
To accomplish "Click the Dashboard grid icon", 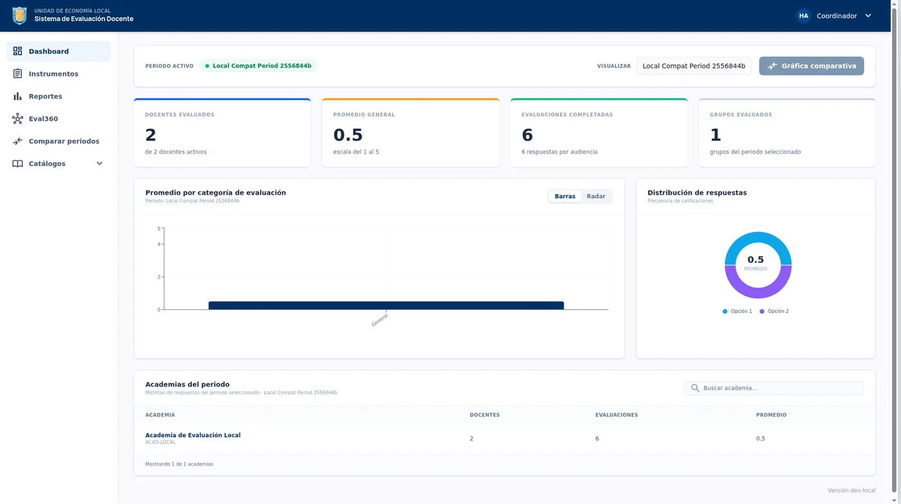I will 17,51.
